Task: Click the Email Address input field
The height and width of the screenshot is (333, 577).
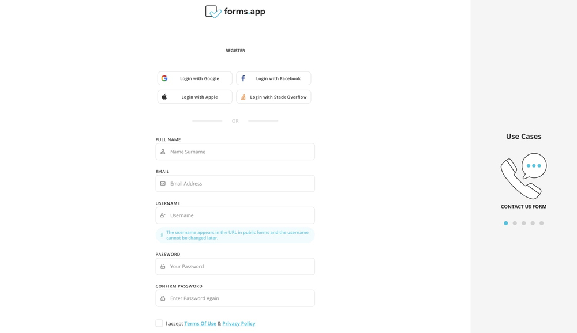Action: [239, 184]
